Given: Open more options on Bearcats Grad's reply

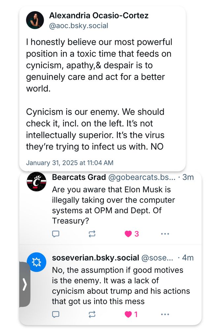Looking at the screenshot, I should click(x=165, y=234).
